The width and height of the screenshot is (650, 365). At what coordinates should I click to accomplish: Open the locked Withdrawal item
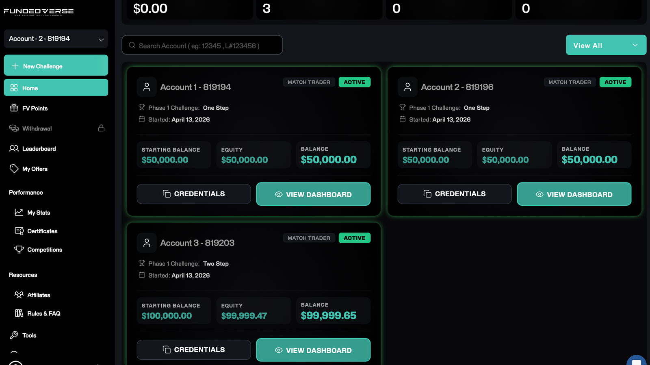tap(56, 128)
